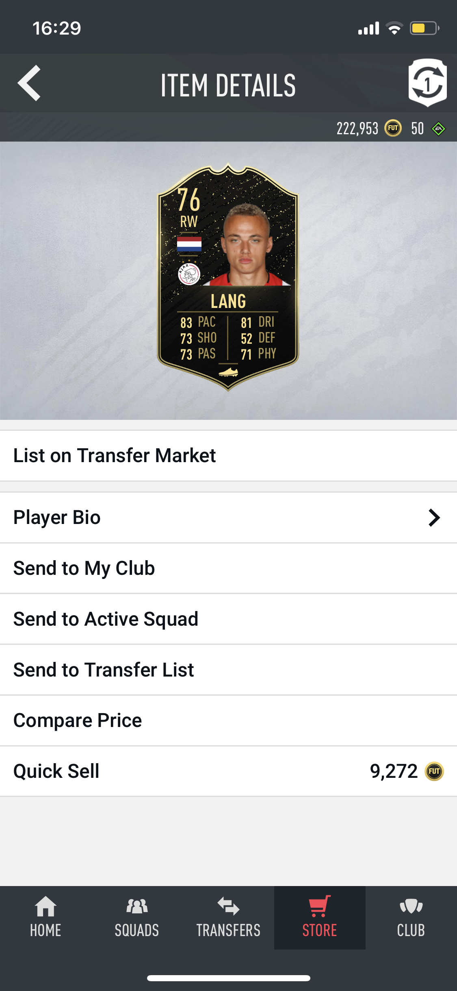Open the unassigned items shield icon
Screen dimensions: 457x991
[x=427, y=83]
